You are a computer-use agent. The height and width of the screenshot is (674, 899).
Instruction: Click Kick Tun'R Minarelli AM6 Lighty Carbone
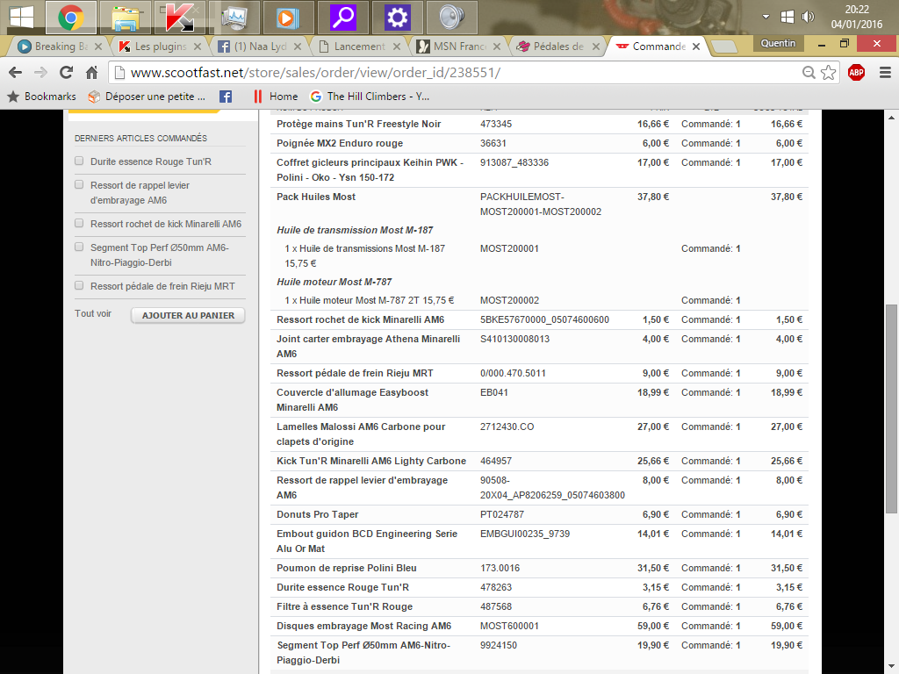371,461
